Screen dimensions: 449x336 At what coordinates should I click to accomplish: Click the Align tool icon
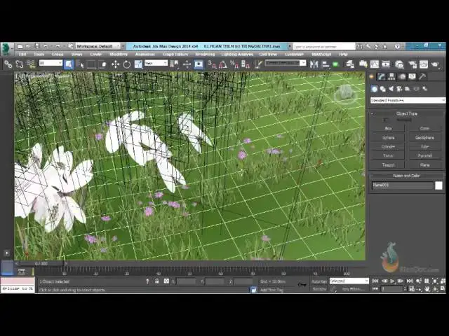click(x=326, y=64)
